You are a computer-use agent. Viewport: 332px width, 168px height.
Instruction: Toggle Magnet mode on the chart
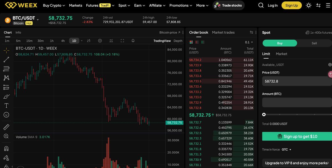coord(6,149)
